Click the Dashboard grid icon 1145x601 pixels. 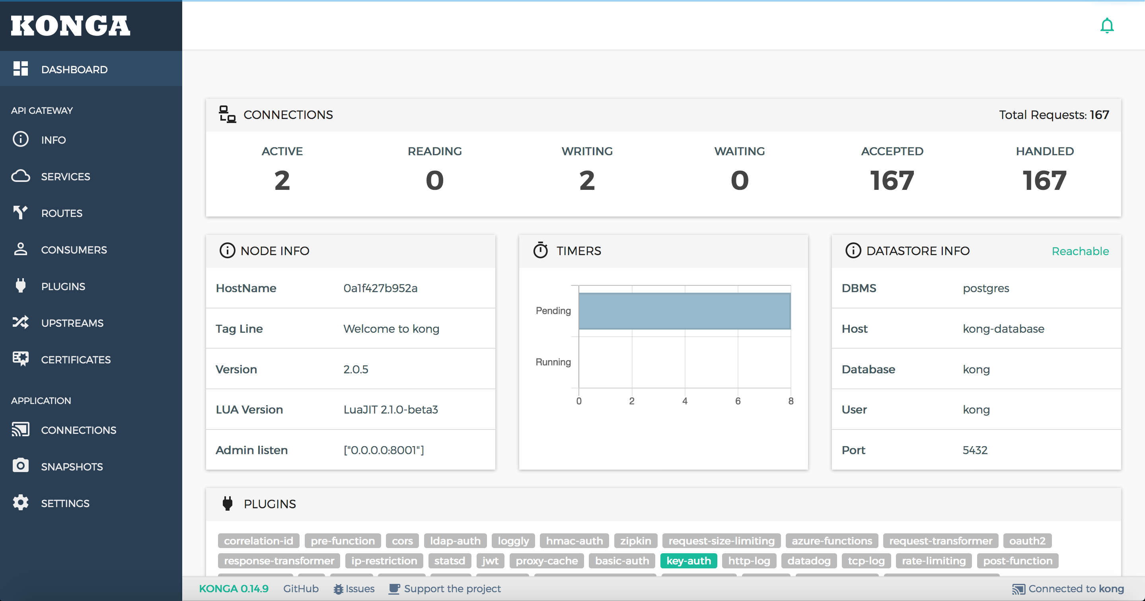pos(20,69)
